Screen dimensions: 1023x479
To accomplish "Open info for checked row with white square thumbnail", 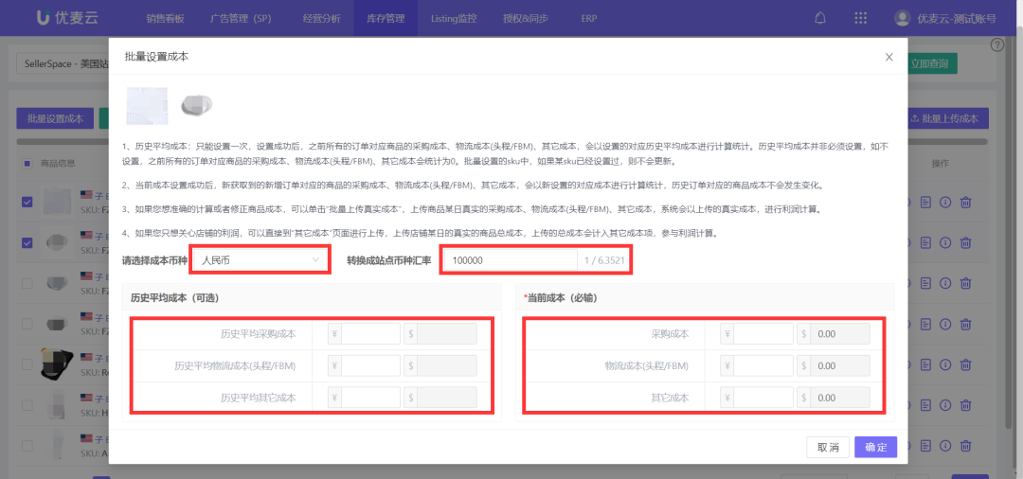I will click(x=945, y=202).
